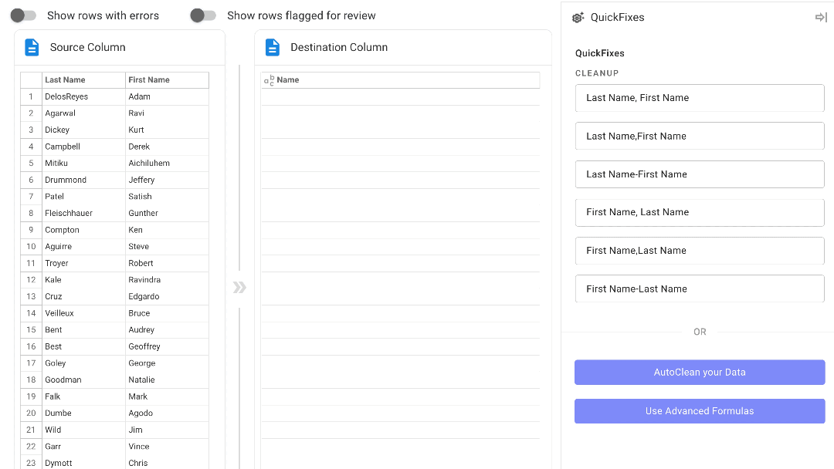Click the Mitiku cell

coord(83,163)
